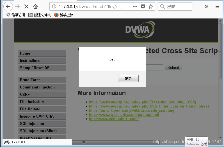Click the Submit button

pos(173,67)
